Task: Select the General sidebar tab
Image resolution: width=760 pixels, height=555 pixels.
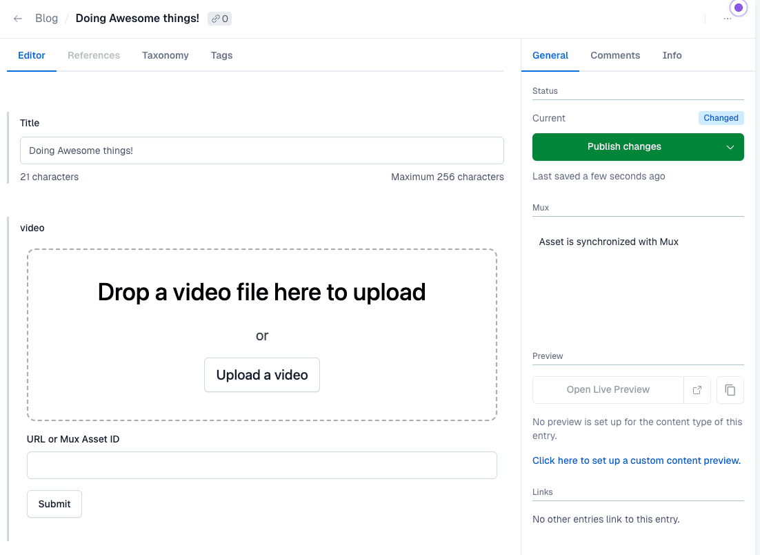Action: click(x=550, y=55)
